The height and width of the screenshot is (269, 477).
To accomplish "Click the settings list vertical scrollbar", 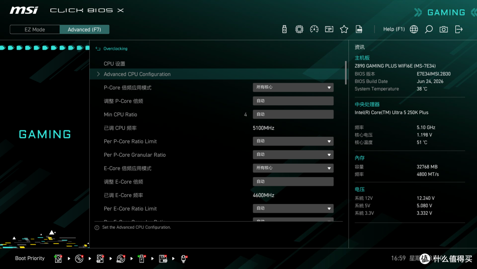I will tap(345, 73).
